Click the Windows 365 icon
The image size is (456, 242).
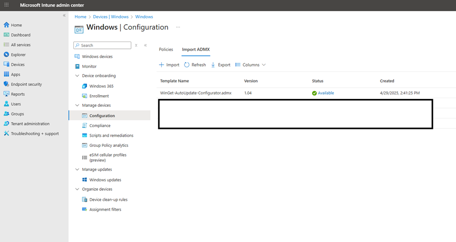[x=85, y=86]
